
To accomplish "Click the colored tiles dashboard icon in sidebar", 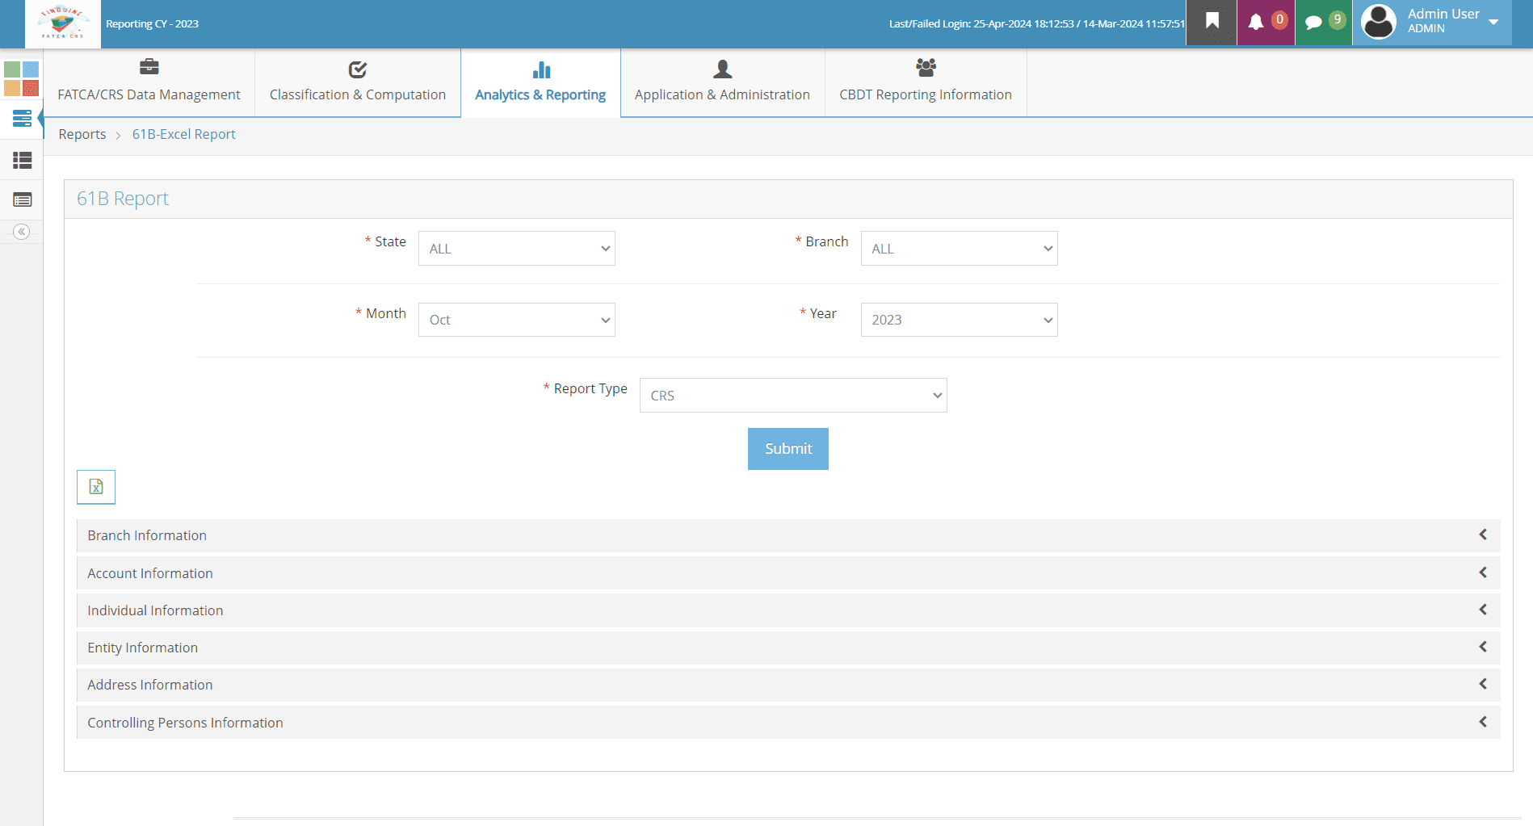I will pos(22,78).
